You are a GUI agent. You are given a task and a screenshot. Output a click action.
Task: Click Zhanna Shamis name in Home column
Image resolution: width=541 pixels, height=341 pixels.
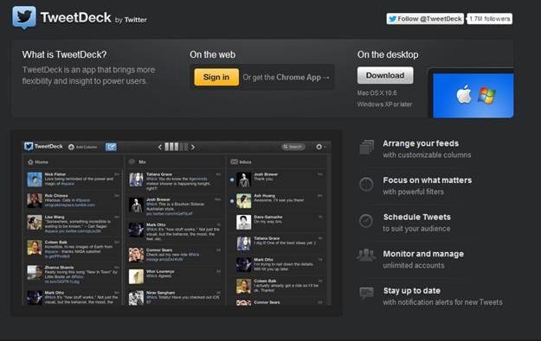pos(59,268)
